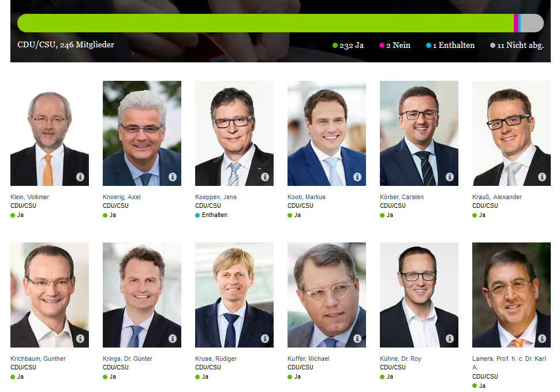Select Karl A. Lamers portrait thumbnail
The height and width of the screenshot is (392, 560).
(x=512, y=295)
